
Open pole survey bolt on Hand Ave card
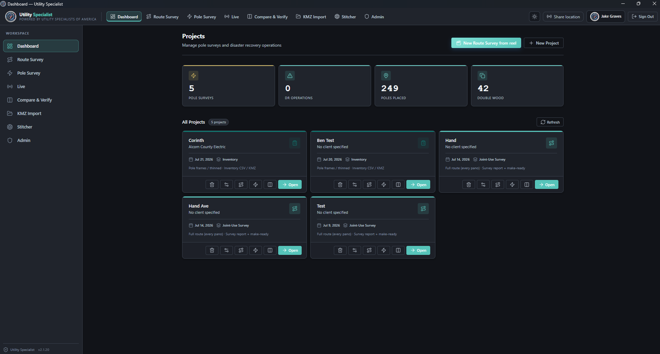click(x=255, y=250)
